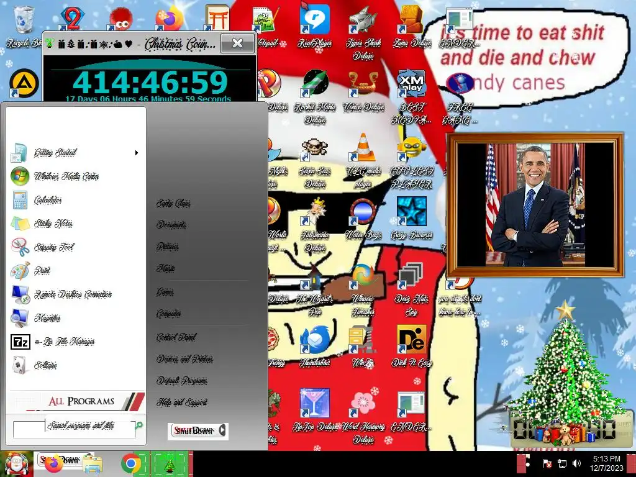Open the WinZip desktop shortcut
The height and width of the screenshot is (477, 636).
(363, 345)
